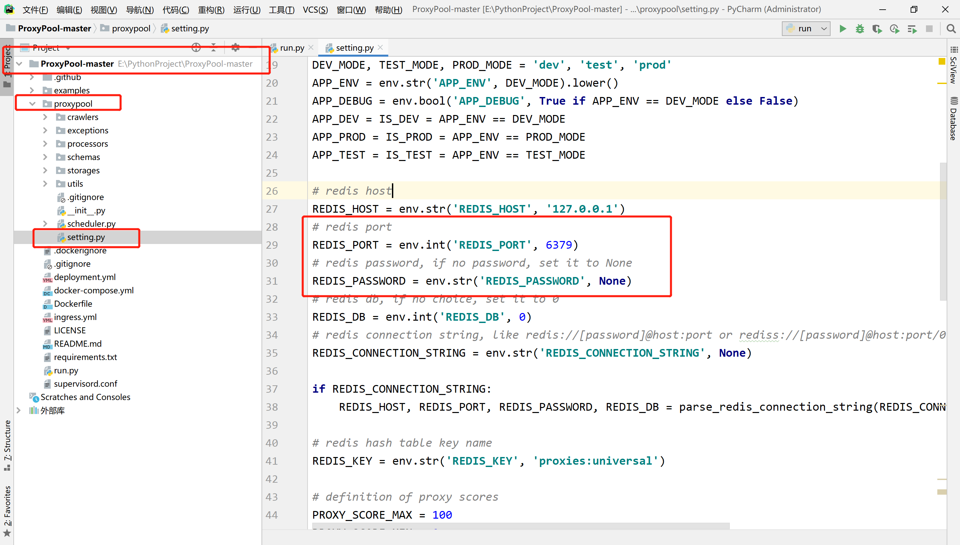
Task: Open the concurrency diagram run icon
Action: pyautogui.click(x=912, y=29)
